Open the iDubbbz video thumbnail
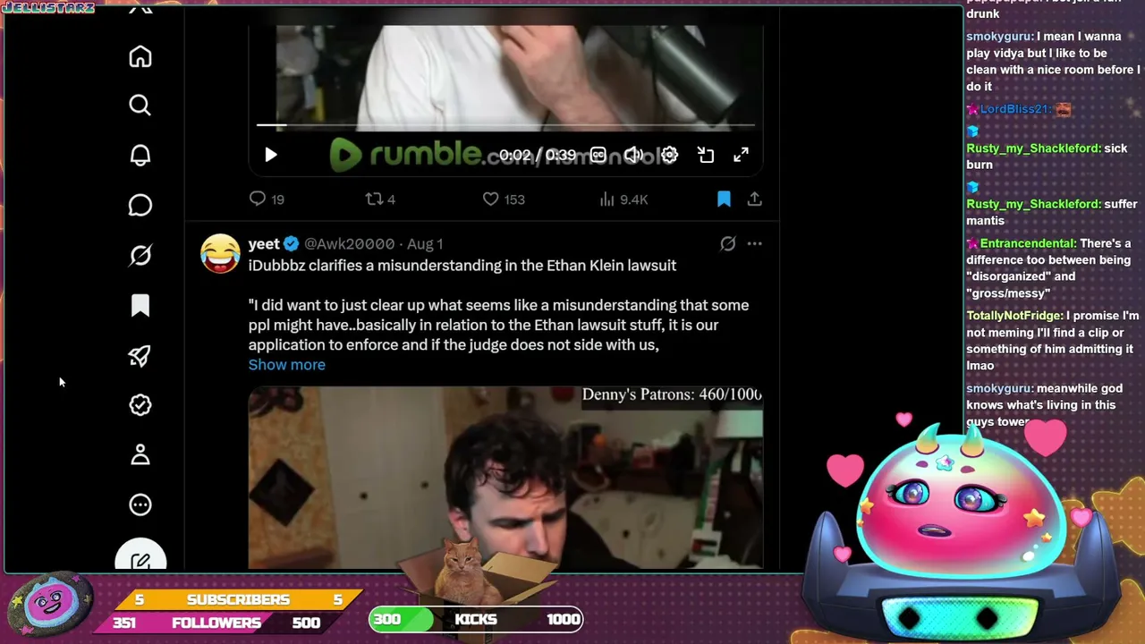Image resolution: width=1145 pixels, height=644 pixels. coord(505,478)
